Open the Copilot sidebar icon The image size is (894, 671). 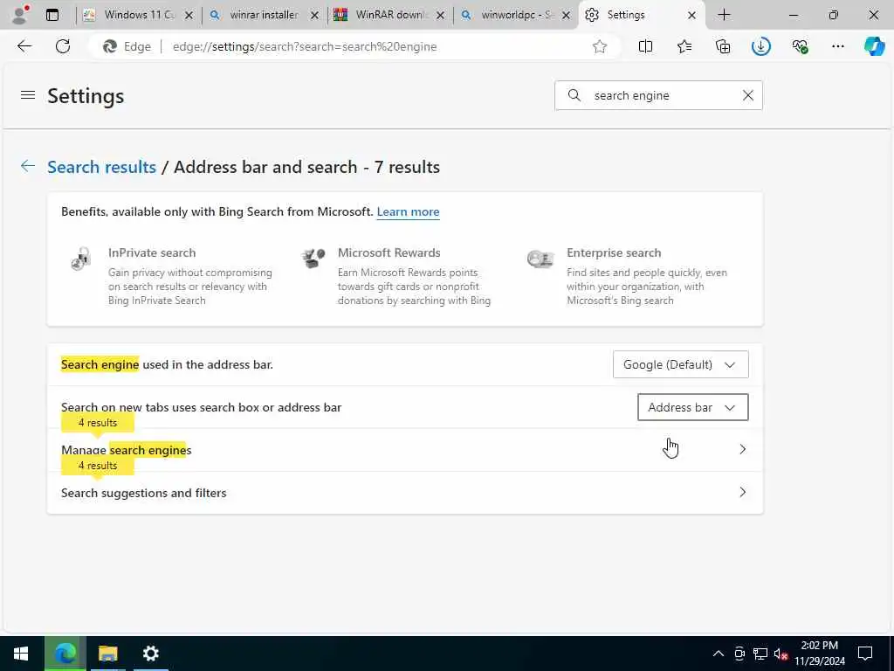pos(874,46)
